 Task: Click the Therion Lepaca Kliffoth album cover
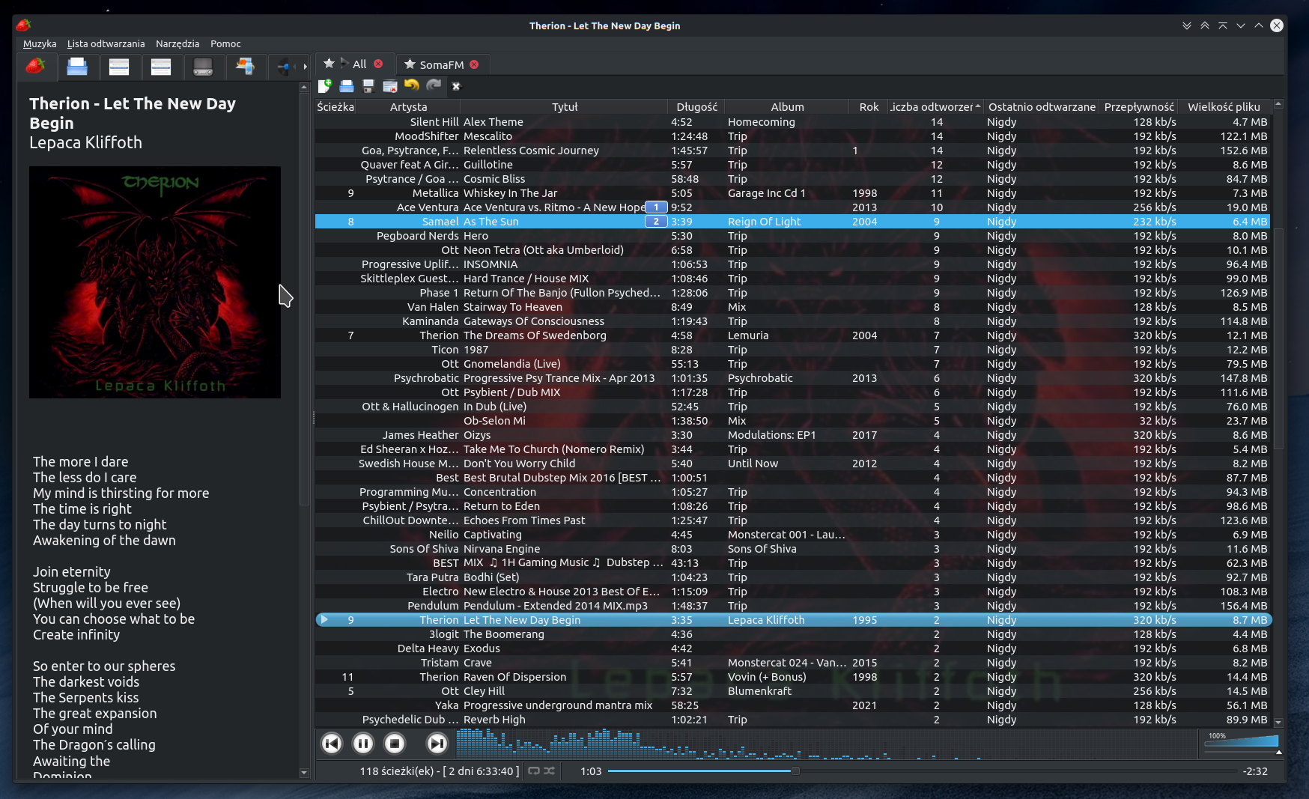(x=155, y=282)
